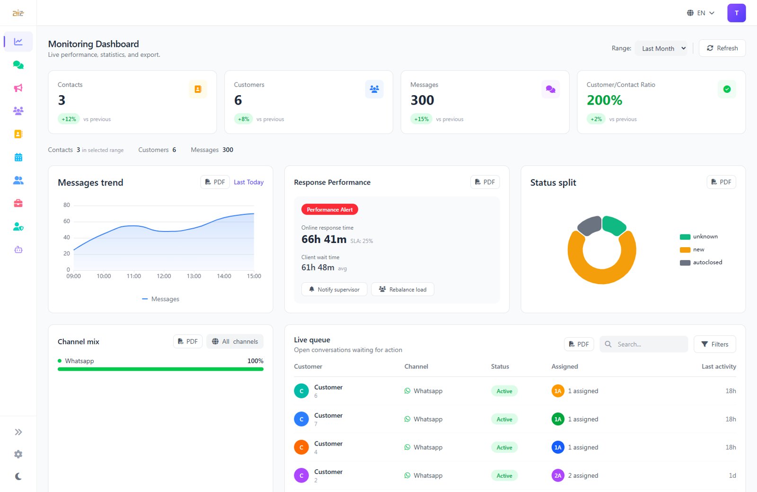Sort by Status column header

click(x=500, y=367)
